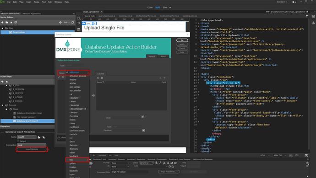
Task: Select File Upload step in Action Steps
Action: pos(26,117)
